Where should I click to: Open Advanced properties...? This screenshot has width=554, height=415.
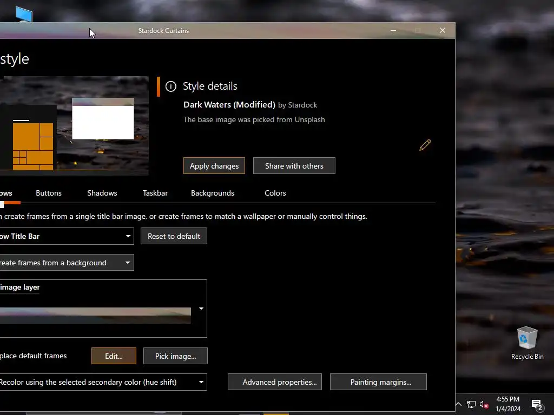pos(275,382)
